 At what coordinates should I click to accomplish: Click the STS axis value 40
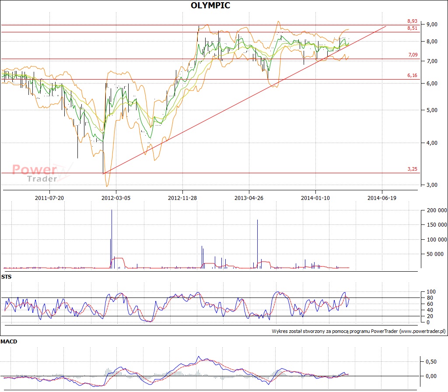pos(430,310)
